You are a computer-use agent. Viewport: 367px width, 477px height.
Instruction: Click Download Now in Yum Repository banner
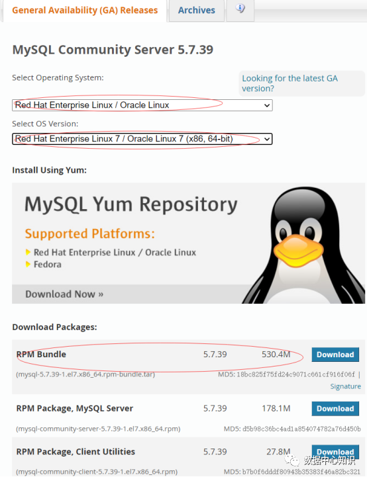(x=64, y=294)
